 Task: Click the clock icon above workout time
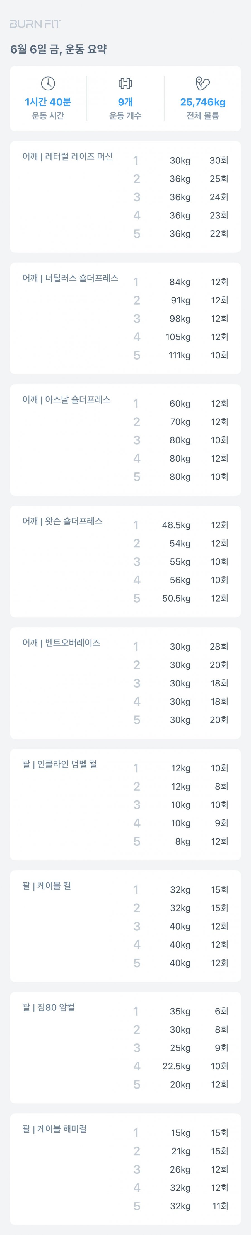48,83
